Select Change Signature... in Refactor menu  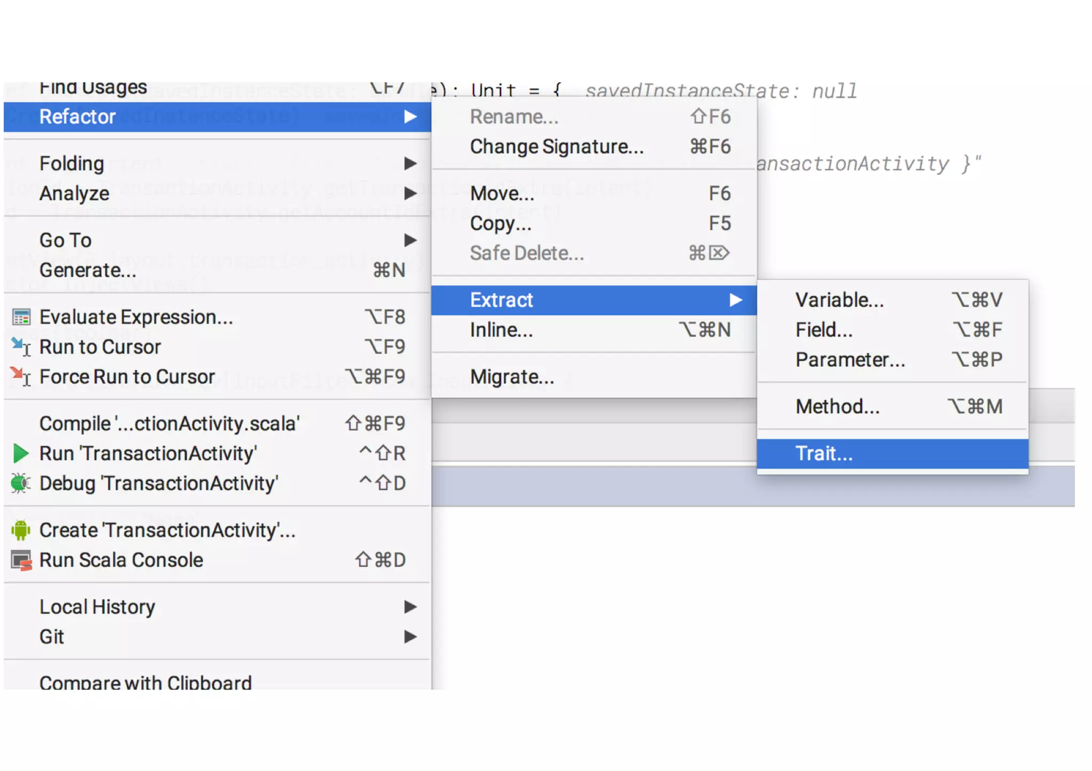pos(557,147)
